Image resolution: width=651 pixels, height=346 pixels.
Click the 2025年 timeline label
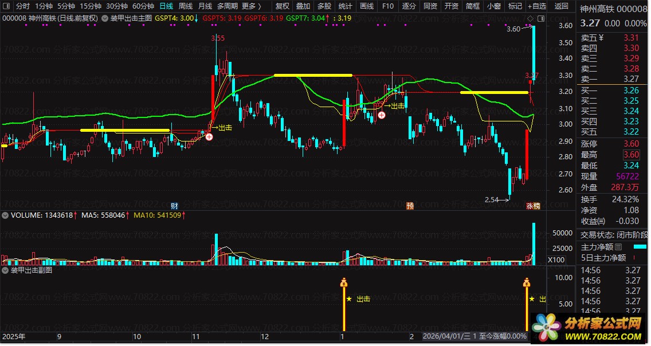tap(14, 336)
